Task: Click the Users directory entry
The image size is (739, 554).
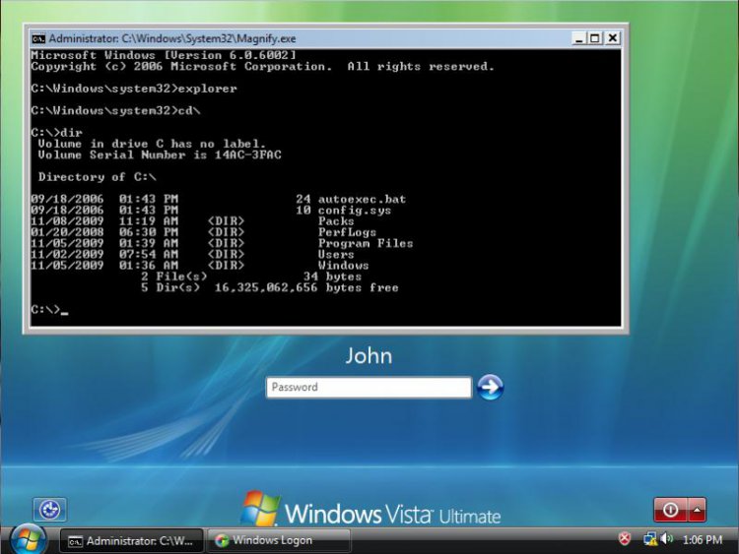Action: pos(336,254)
